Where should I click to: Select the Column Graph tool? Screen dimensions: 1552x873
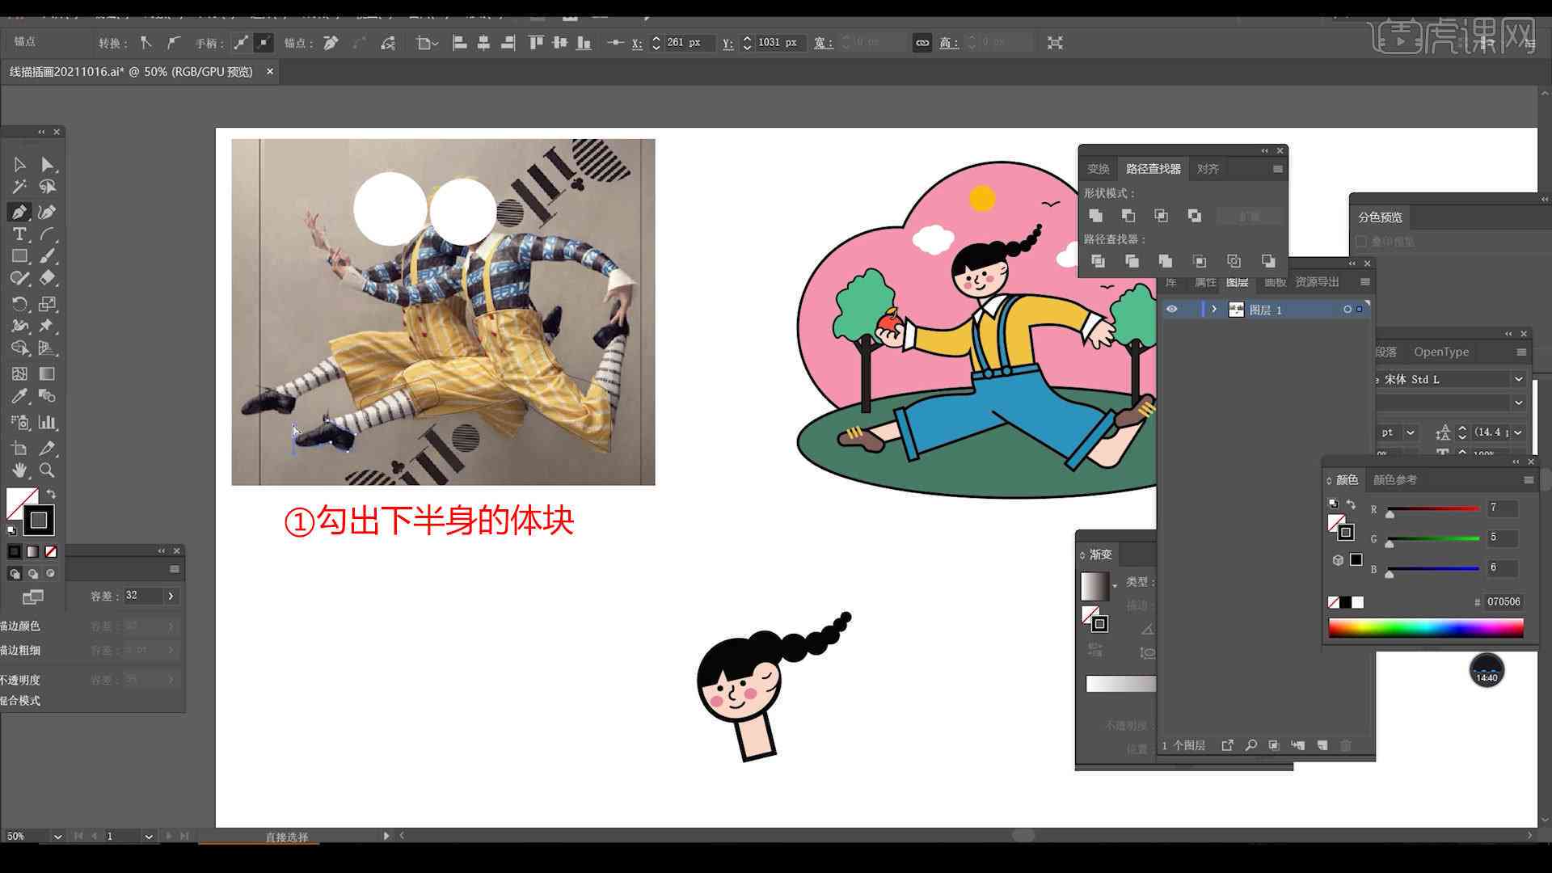48,422
